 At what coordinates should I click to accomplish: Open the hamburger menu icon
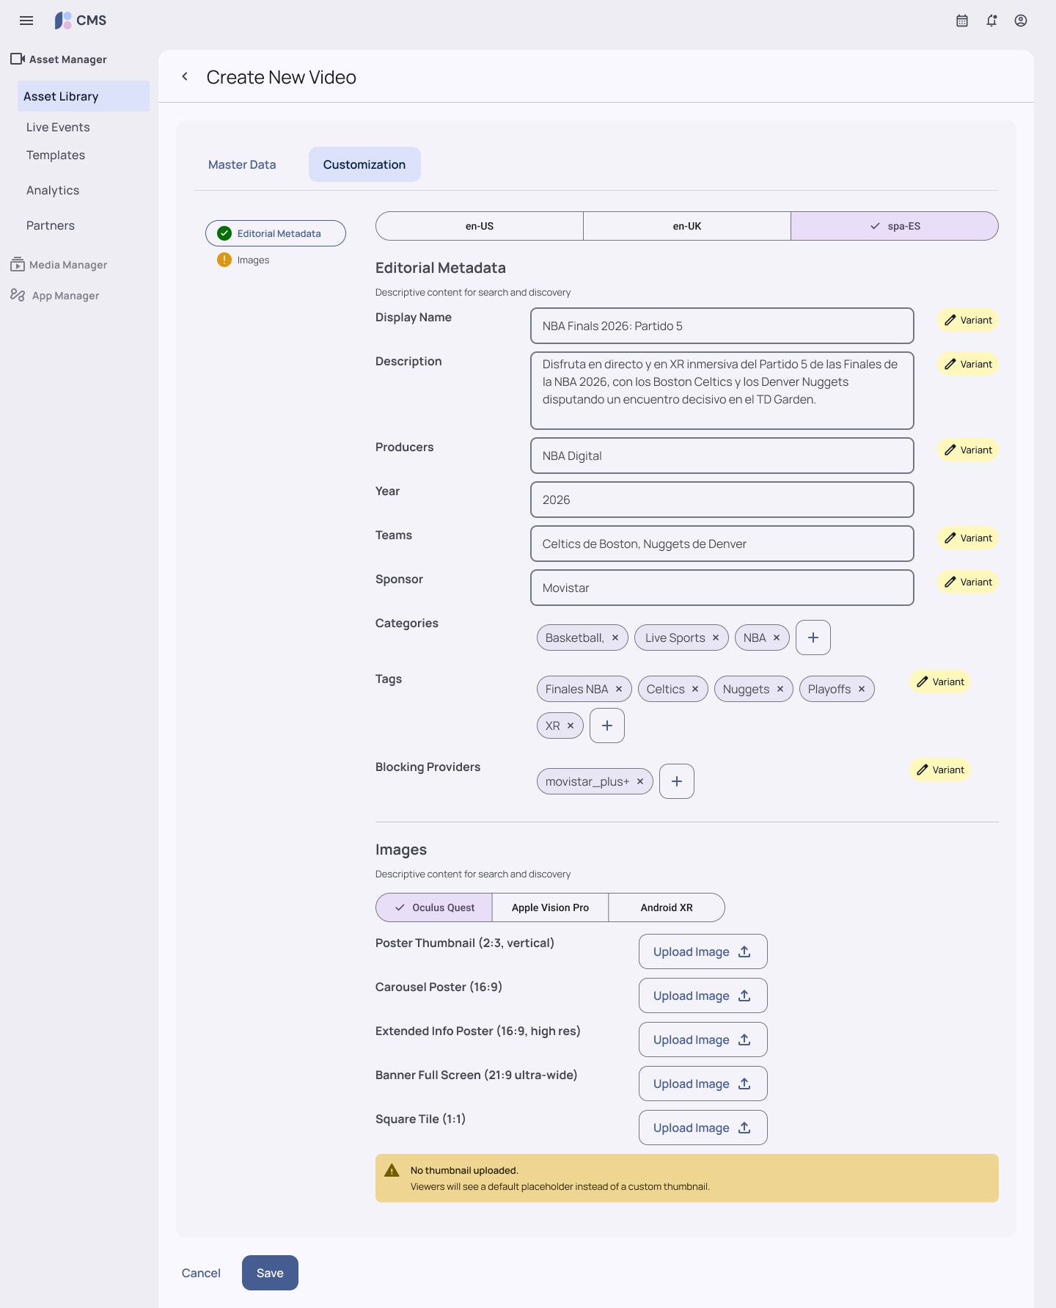click(26, 21)
